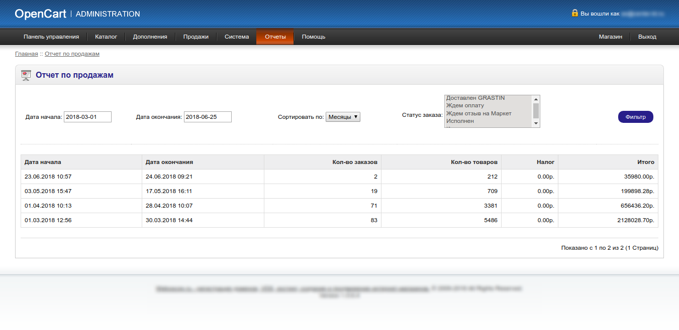Expand the Сортировать по dropdown

point(343,117)
